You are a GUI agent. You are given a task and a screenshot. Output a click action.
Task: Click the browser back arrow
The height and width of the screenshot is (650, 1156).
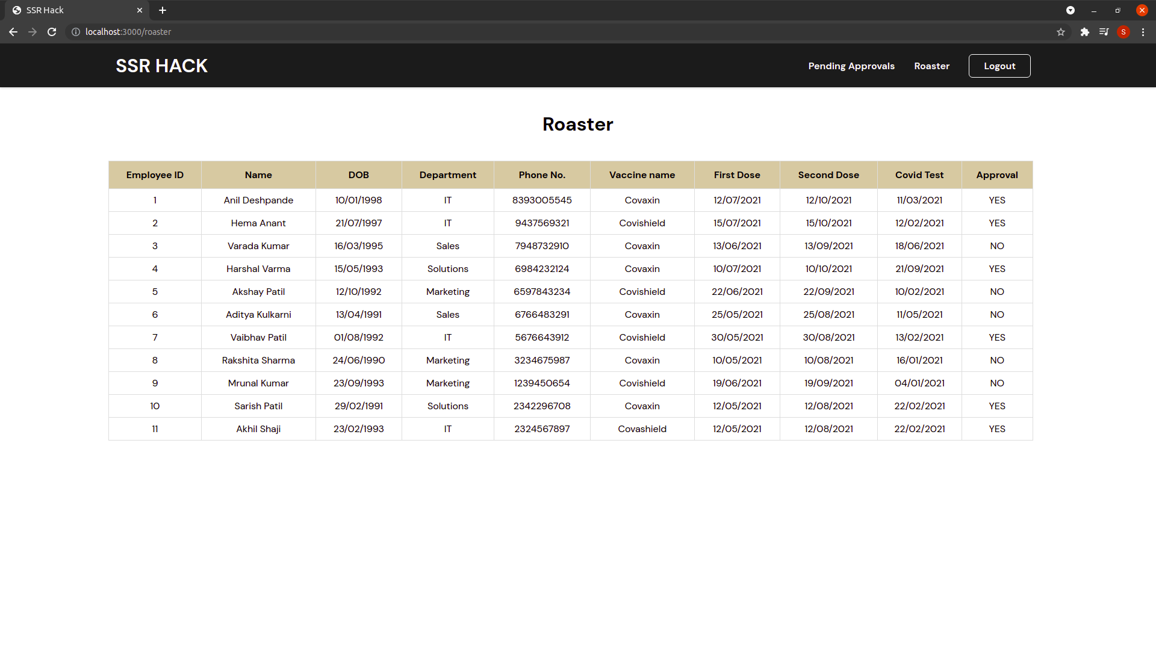point(13,32)
